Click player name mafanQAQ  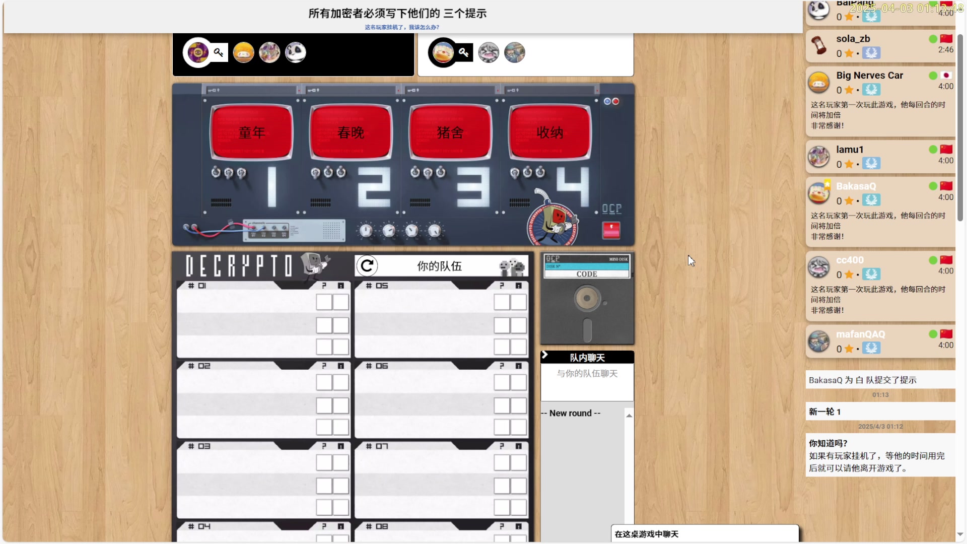(860, 334)
